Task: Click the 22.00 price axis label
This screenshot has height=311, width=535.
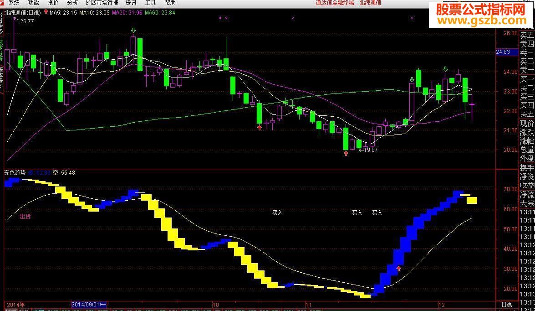Action: (511, 111)
